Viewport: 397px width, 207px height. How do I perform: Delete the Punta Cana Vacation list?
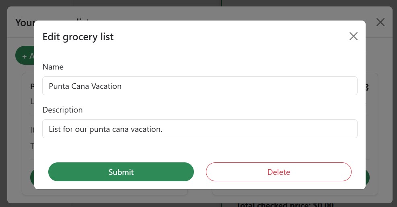[278, 172]
